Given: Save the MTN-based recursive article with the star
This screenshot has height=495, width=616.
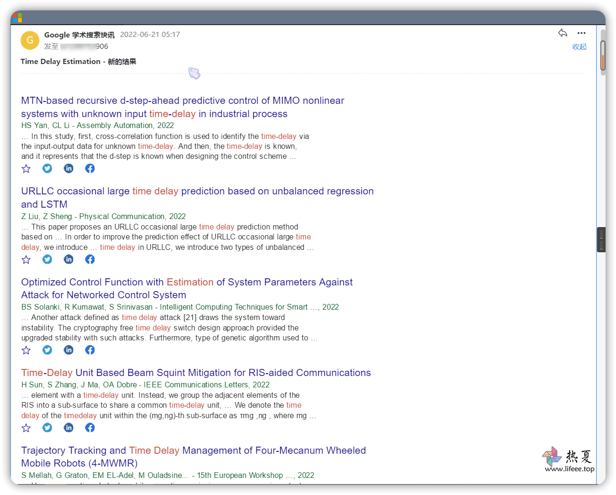Looking at the screenshot, I should [x=26, y=169].
